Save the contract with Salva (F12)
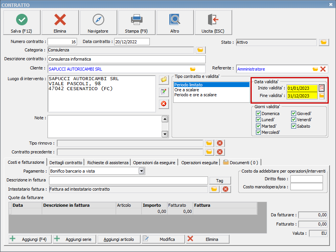336x252 pixels. click(21, 22)
